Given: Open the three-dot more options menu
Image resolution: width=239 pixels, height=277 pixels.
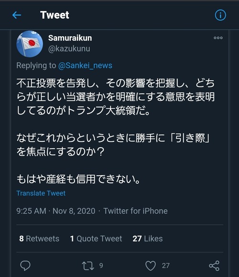Looking at the screenshot, I should 218,38.
